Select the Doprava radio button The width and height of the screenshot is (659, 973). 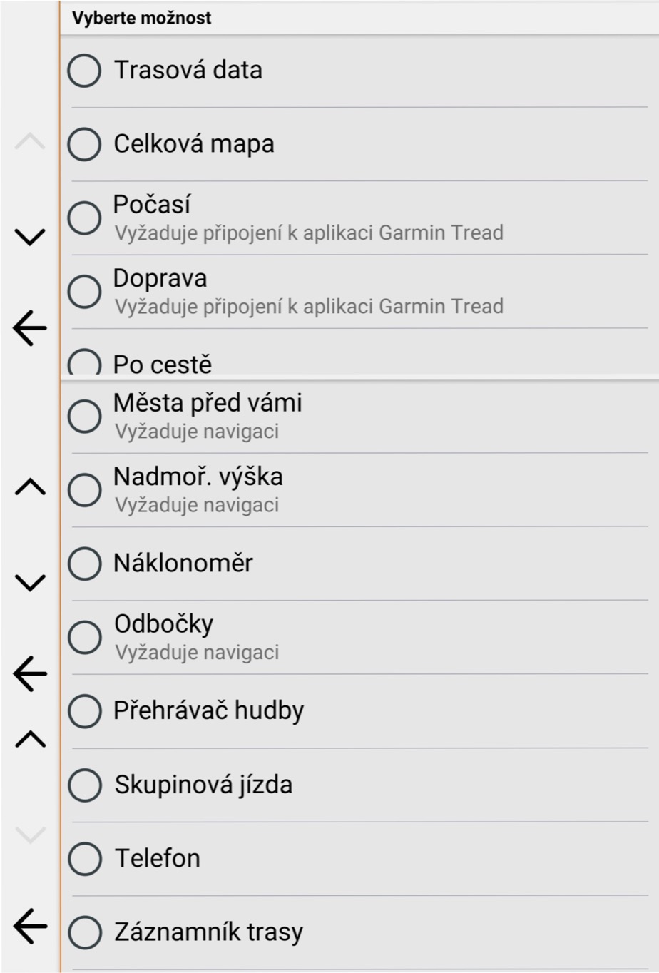coord(83,290)
